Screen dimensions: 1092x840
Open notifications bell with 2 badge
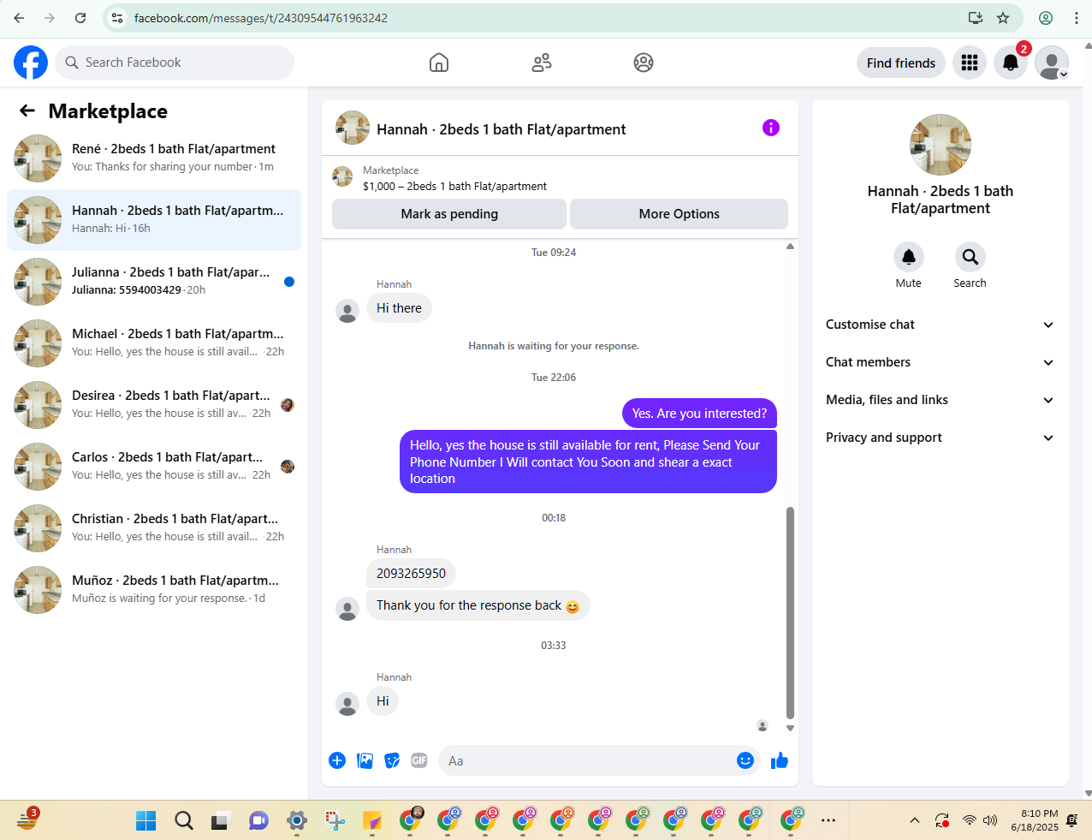click(1011, 63)
